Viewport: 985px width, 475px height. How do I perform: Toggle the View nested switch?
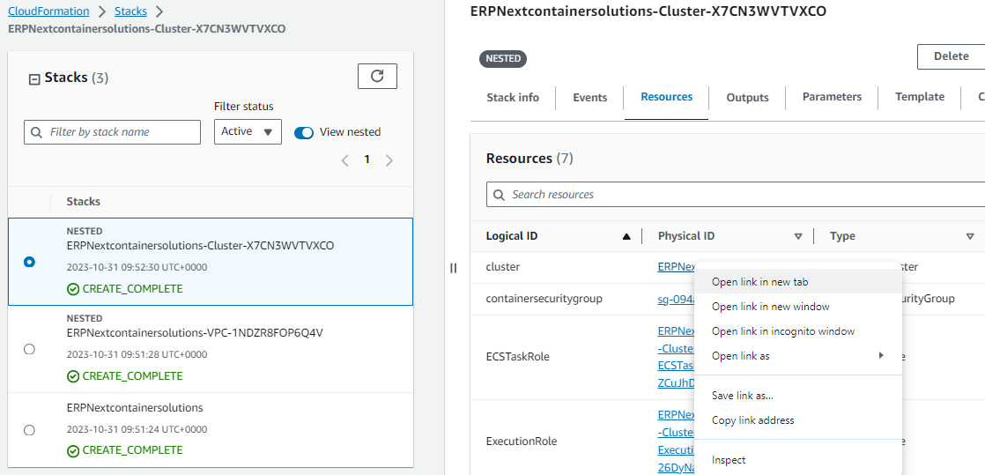point(304,132)
